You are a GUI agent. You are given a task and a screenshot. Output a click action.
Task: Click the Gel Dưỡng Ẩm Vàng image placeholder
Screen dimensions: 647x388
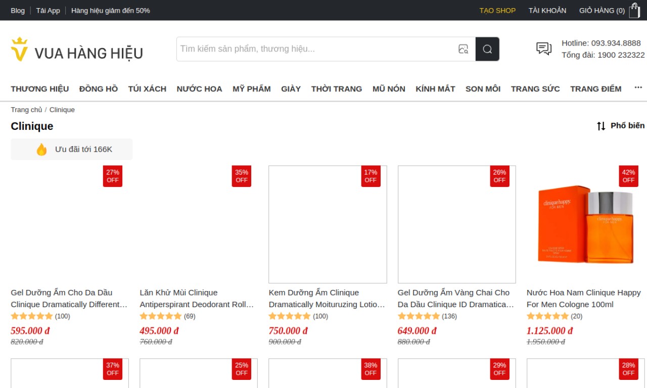click(457, 224)
